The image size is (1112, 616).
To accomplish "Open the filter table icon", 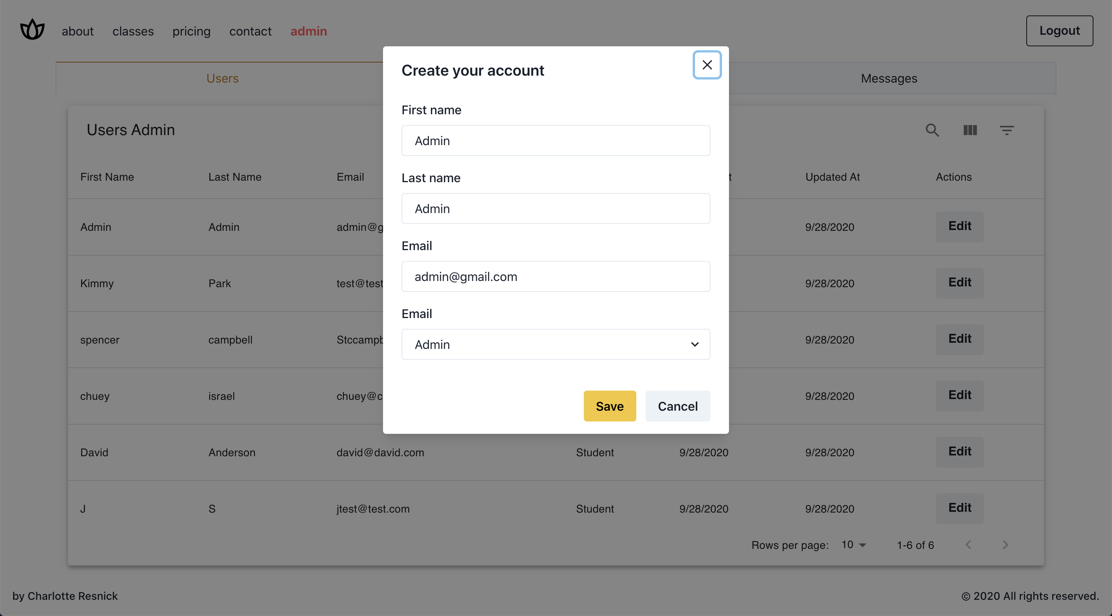I will (x=1007, y=130).
